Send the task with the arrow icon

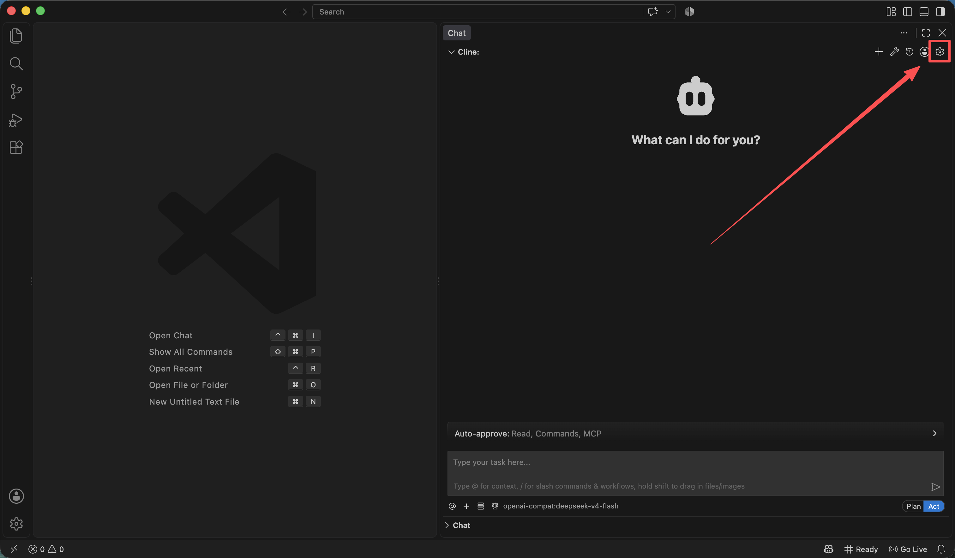tap(935, 487)
